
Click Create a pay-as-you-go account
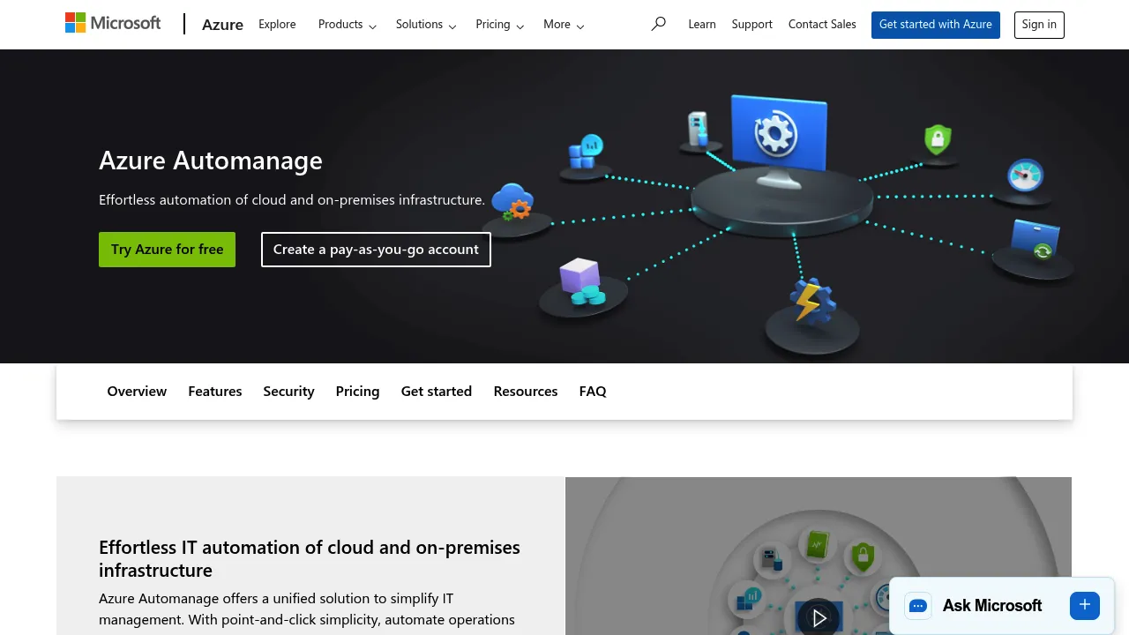[376, 250]
